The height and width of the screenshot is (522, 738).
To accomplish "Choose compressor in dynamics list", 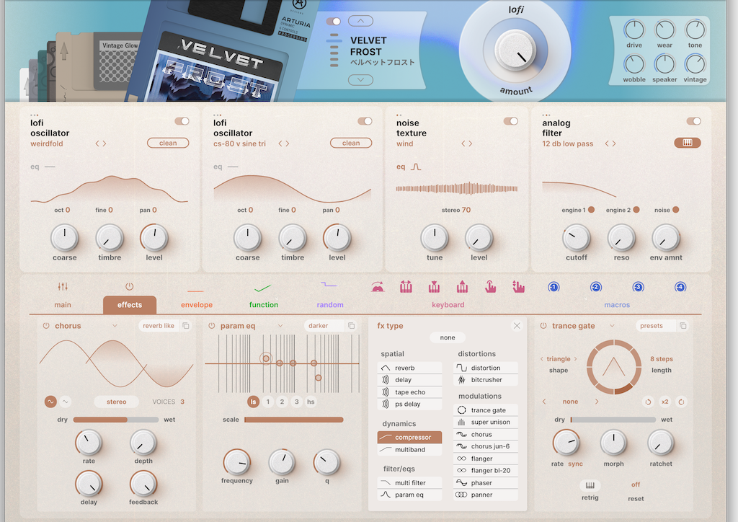I will pos(409,437).
